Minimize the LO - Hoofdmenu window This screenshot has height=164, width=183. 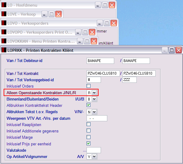[x=98, y=5]
